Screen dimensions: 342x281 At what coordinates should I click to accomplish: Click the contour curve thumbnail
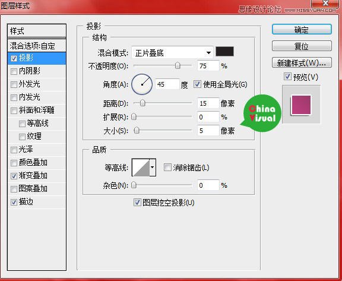coord(141,168)
